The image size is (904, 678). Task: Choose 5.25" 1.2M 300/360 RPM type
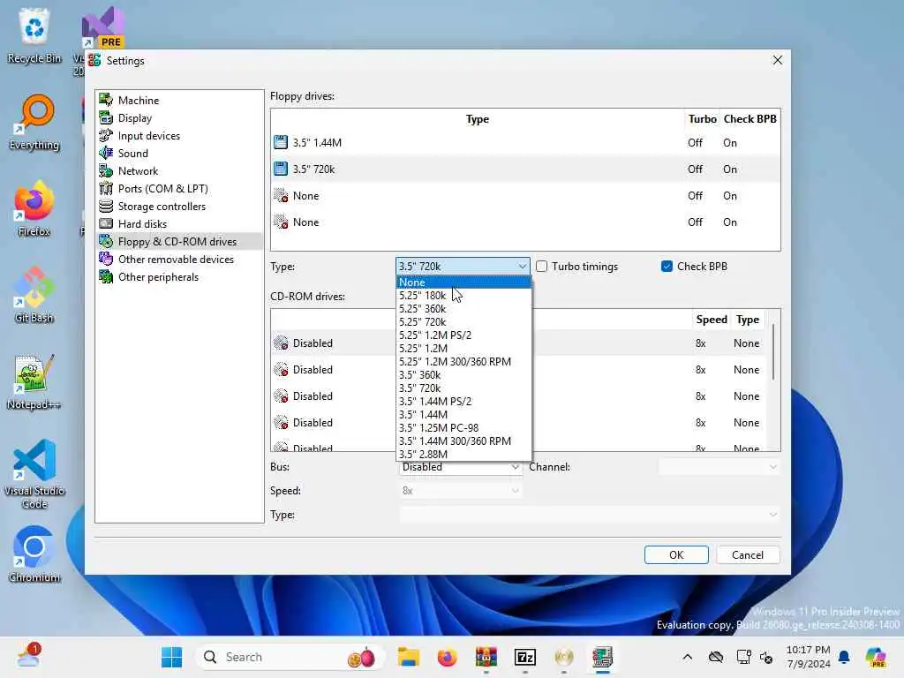click(463, 361)
